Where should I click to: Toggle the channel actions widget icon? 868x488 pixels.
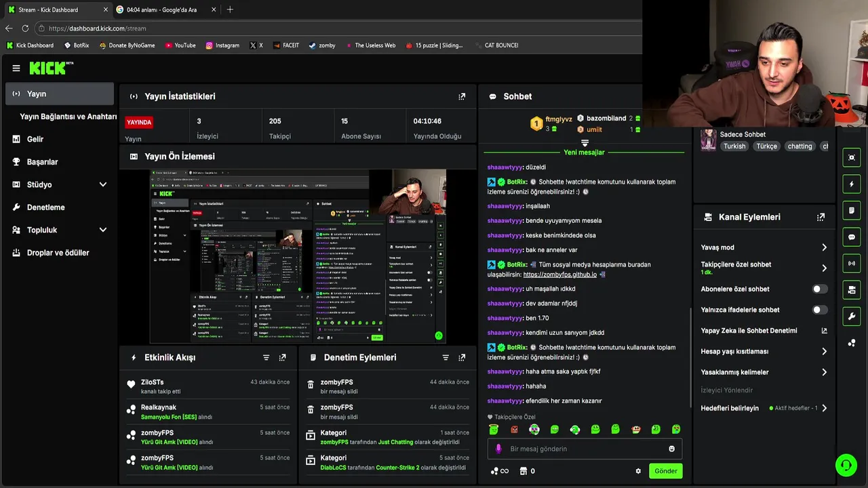(x=852, y=289)
